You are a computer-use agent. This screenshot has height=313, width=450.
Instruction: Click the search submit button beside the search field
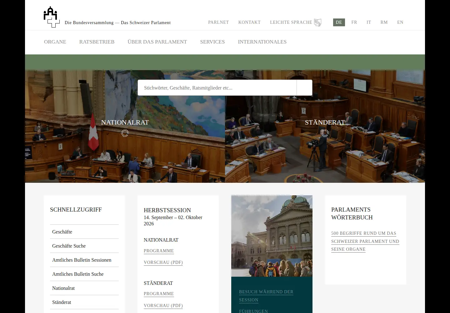[304, 88]
